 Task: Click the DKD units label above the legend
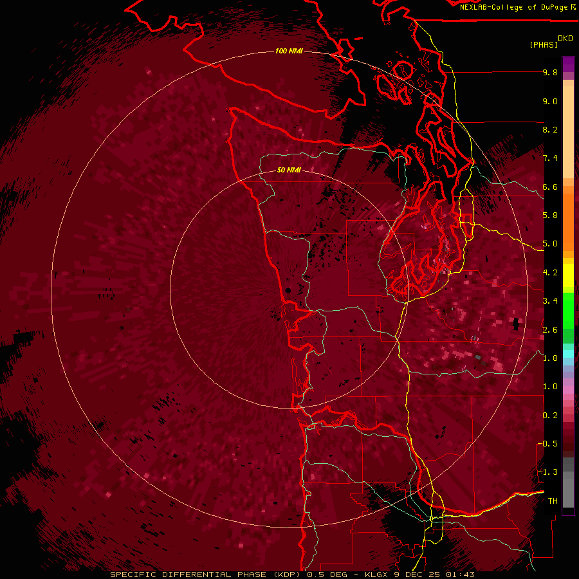pyautogui.click(x=565, y=39)
